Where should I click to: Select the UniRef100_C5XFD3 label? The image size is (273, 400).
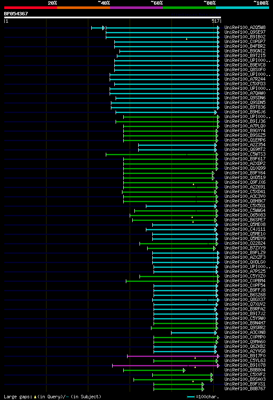[245, 84]
